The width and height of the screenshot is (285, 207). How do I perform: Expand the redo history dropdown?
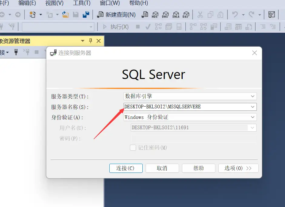tap(260, 15)
